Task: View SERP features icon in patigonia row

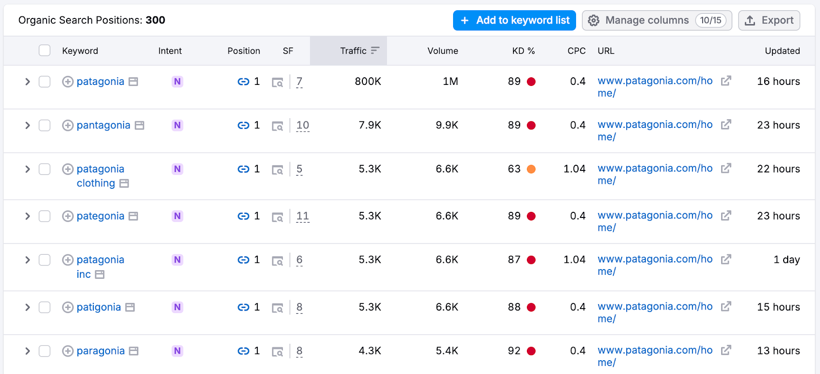Action: [x=277, y=308]
